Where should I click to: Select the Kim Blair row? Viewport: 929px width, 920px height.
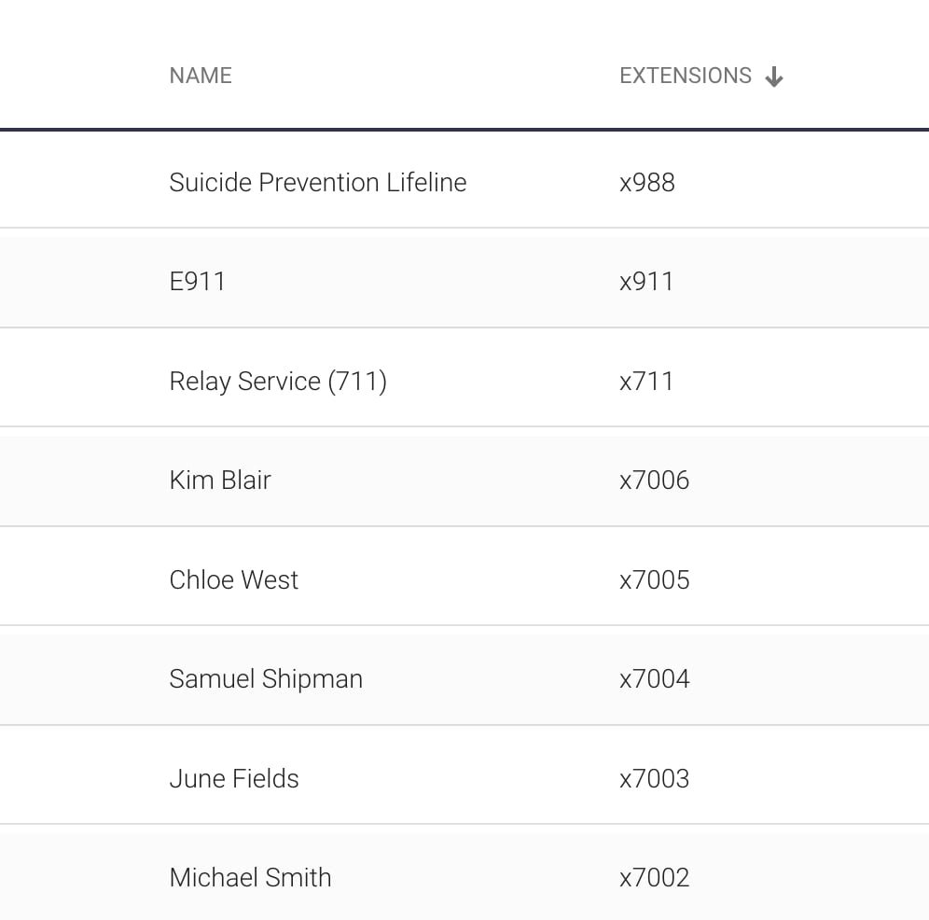coord(220,481)
